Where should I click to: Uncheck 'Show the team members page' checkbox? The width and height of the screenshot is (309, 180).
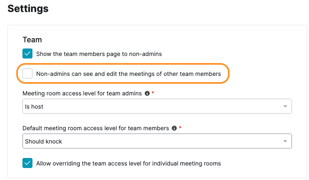point(27,54)
